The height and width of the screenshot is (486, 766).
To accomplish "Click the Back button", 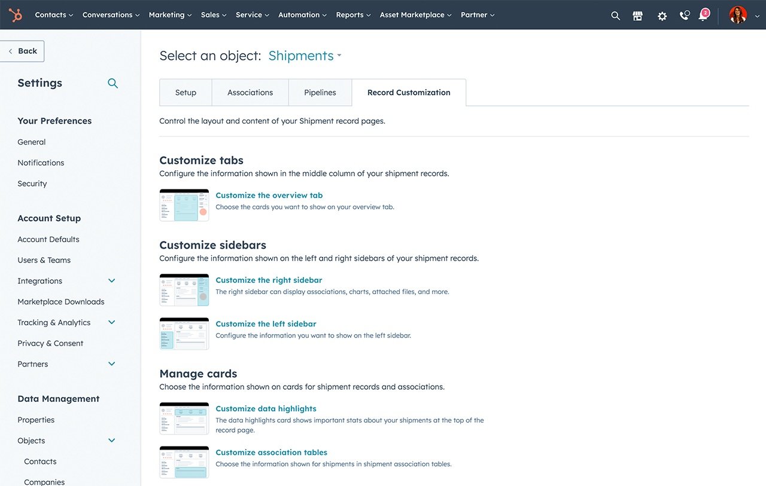I will [22, 51].
